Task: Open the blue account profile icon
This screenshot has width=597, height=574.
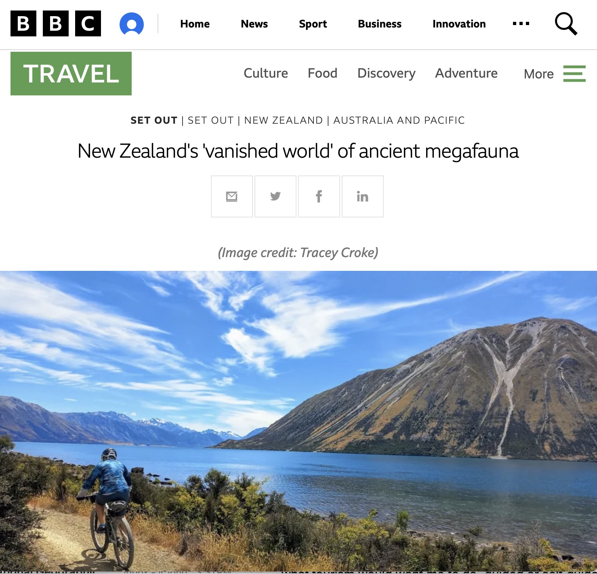Action: click(x=132, y=24)
